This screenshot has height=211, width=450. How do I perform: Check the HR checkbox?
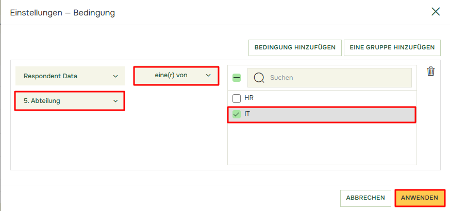237,98
